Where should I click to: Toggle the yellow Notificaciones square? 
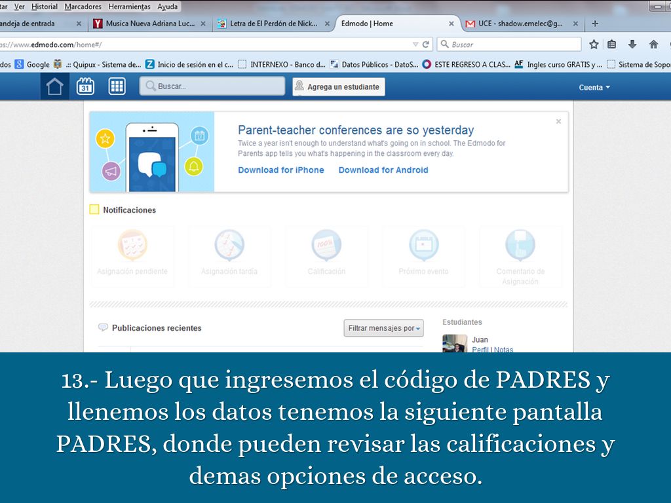pyautogui.click(x=94, y=210)
